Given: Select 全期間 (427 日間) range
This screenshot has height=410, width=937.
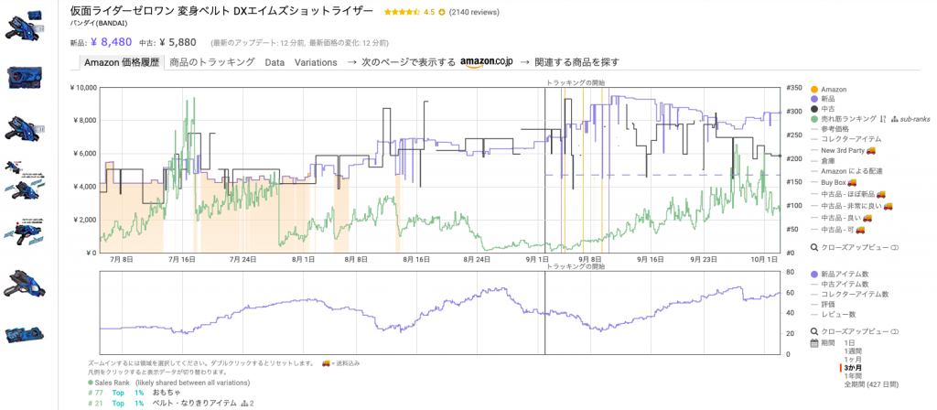Looking at the screenshot, I should pyautogui.click(x=876, y=385).
